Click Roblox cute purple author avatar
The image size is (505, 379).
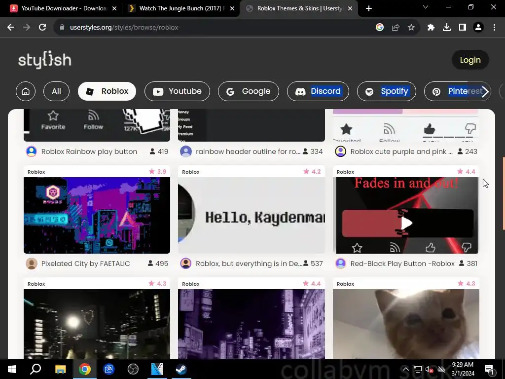(x=341, y=152)
